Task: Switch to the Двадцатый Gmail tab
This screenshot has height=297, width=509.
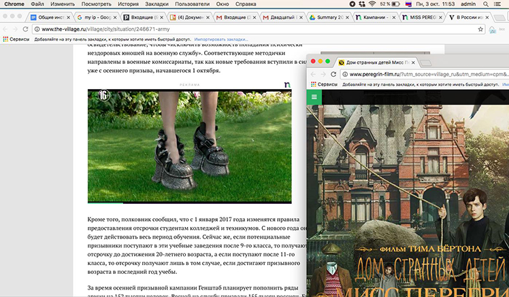Action: coord(283,18)
